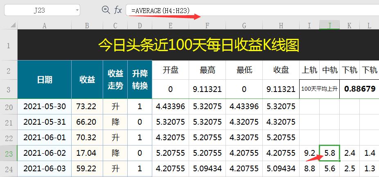
Task: Select row 24 header
Action: tap(9, 169)
